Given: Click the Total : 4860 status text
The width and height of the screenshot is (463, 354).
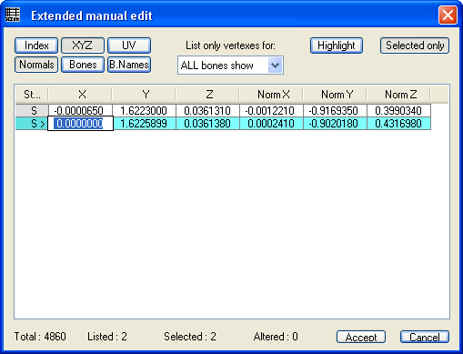Looking at the screenshot, I should [40, 337].
